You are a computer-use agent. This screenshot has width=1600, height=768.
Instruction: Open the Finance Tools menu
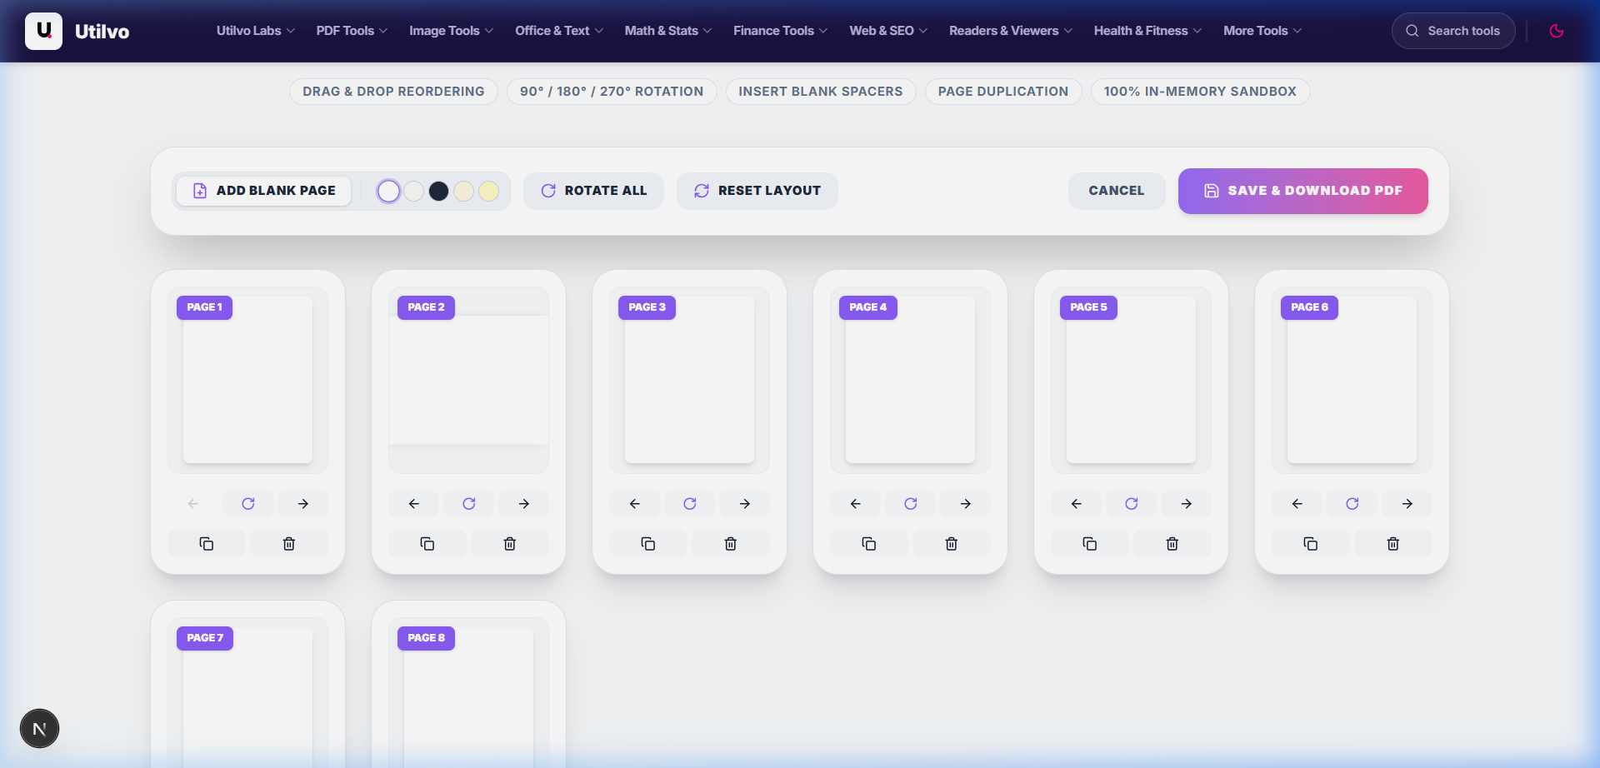click(x=780, y=31)
